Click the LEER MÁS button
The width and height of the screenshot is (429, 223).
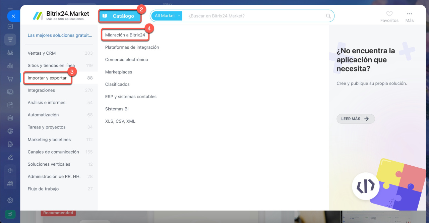(356, 119)
